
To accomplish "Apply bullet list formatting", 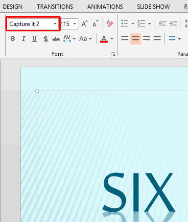I will (x=125, y=24).
